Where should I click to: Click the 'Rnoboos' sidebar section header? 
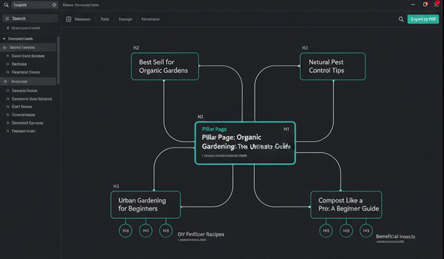point(29,82)
